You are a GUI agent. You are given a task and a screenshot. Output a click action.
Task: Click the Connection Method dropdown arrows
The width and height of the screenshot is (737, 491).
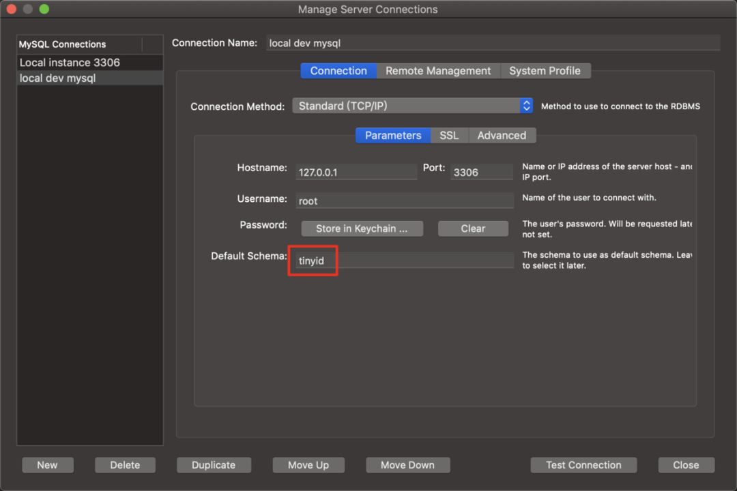click(526, 106)
